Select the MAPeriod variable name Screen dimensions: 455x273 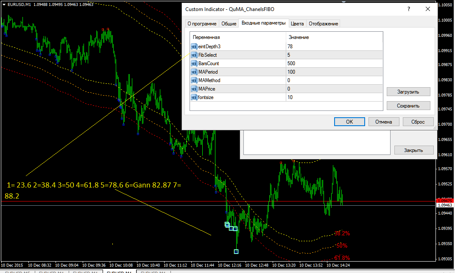click(208, 72)
